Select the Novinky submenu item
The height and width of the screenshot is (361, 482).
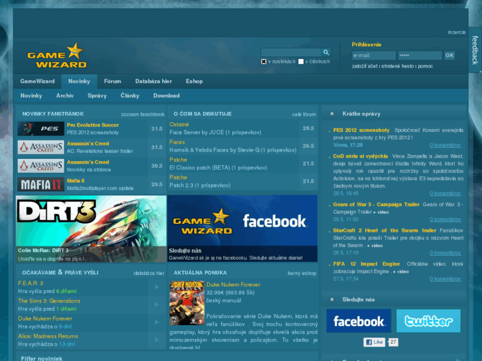[31, 95]
